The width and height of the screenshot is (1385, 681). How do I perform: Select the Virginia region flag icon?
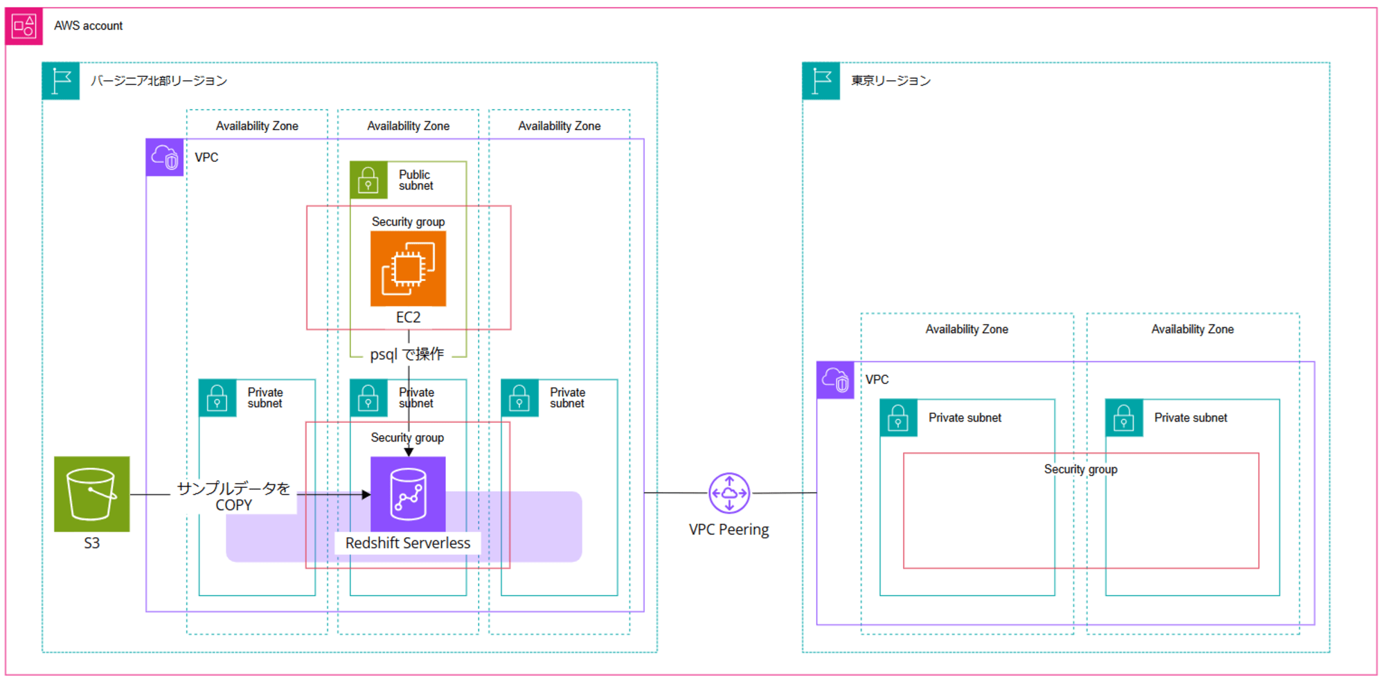coord(61,81)
